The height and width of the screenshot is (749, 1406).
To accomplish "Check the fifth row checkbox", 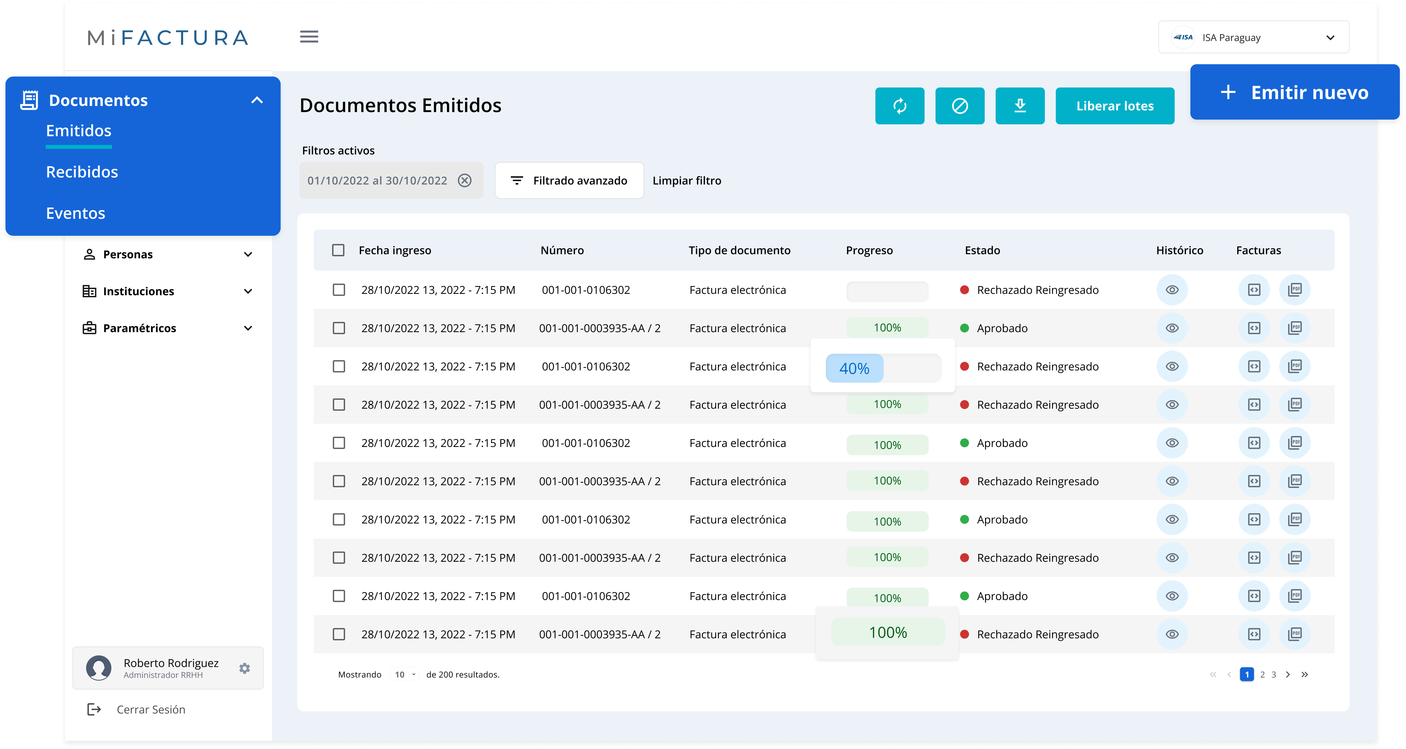I will coord(339,443).
